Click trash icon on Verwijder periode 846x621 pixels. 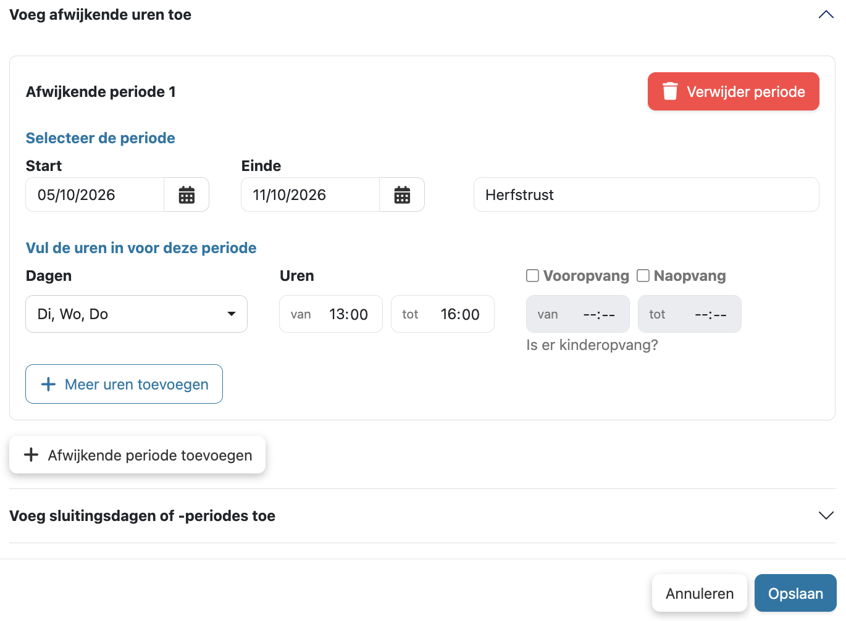pos(670,91)
